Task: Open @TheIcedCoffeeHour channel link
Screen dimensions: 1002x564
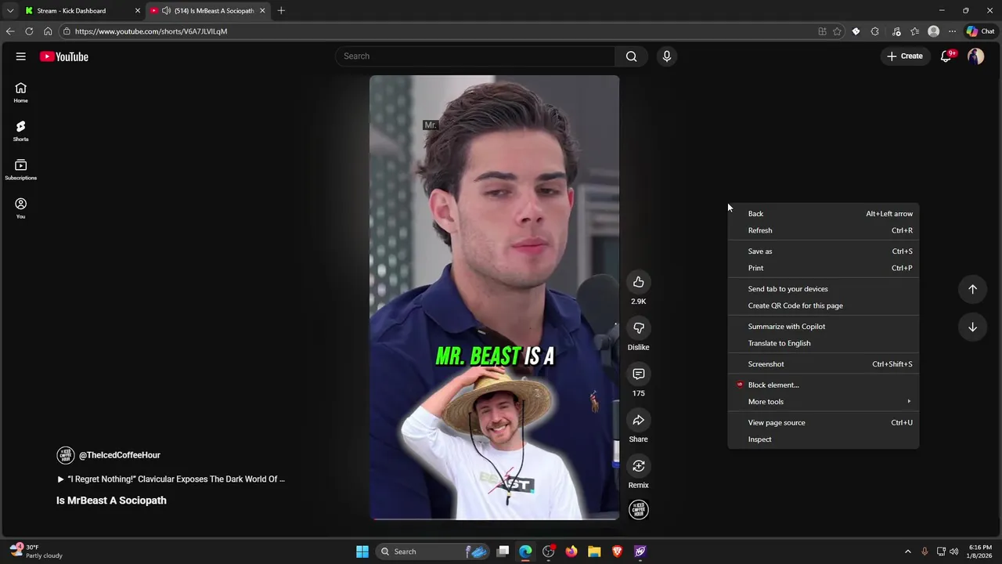Action: pyautogui.click(x=119, y=455)
